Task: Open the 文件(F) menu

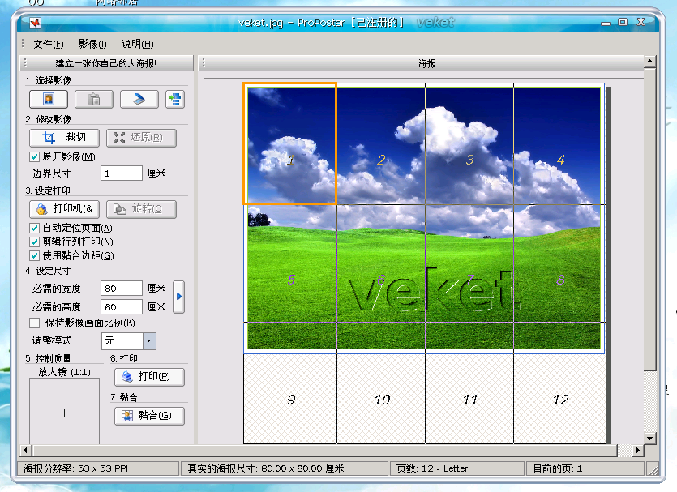Action: click(49, 44)
